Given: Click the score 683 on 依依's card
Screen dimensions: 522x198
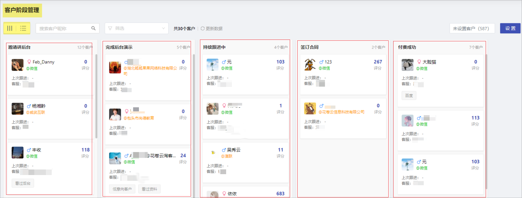Looking at the screenshot, I should tap(280, 194).
